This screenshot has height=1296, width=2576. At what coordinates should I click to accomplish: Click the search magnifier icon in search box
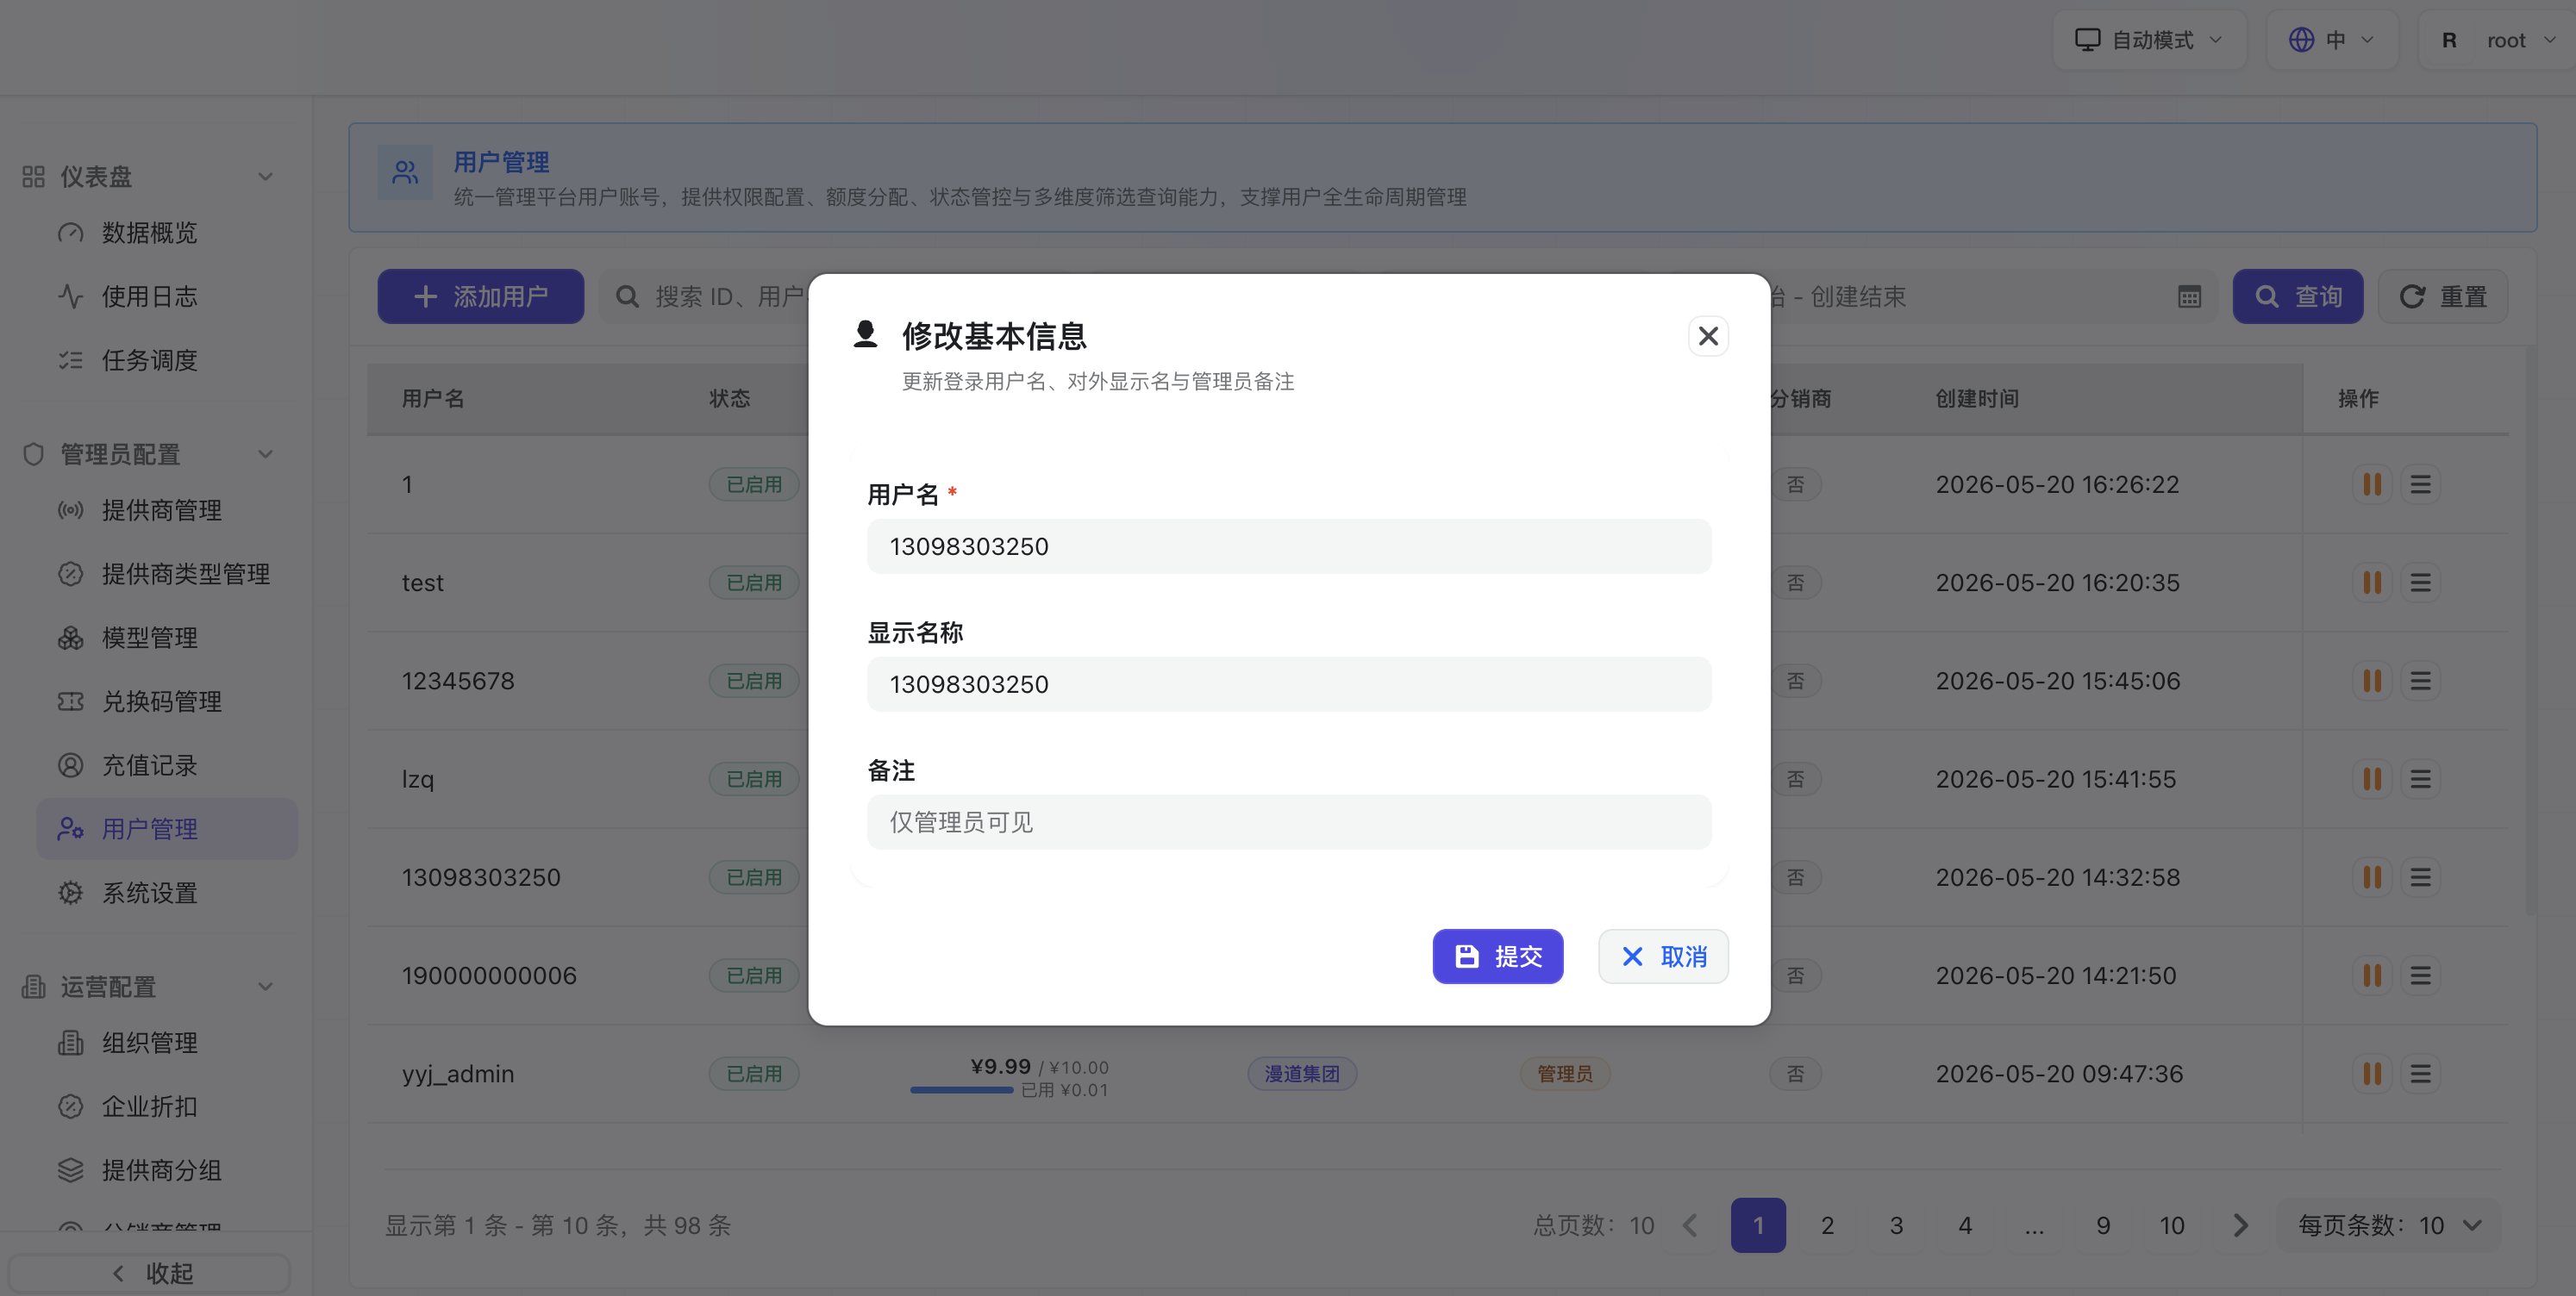tap(627, 296)
